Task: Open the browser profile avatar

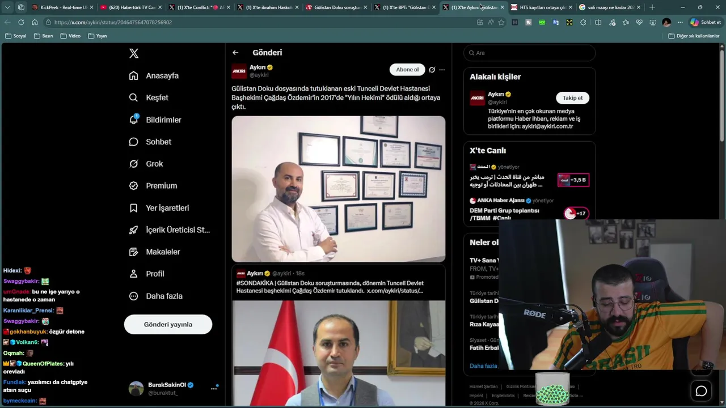Action: pyautogui.click(x=666, y=22)
